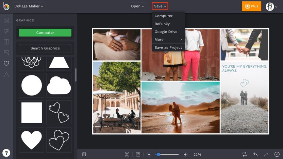This screenshot has width=283, height=159.
Task: Open the Image Manager sidebar icon
Action: pyautogui.click(x=6, y=20)
